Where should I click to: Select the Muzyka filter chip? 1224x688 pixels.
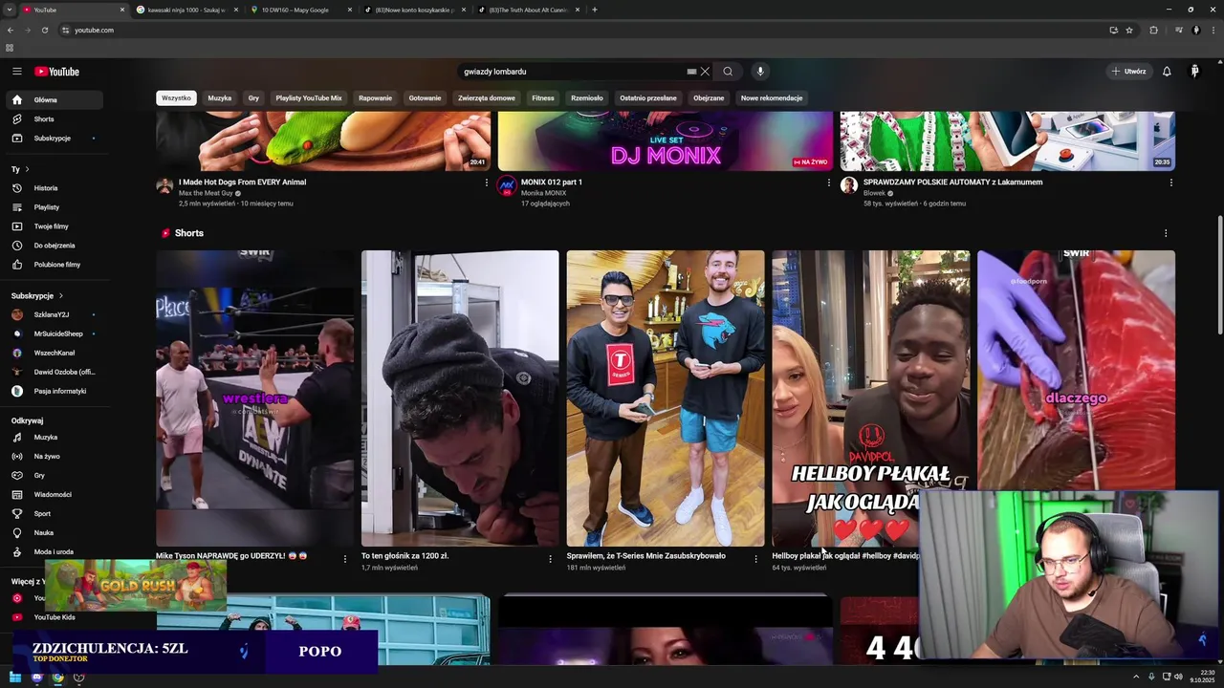220,97
